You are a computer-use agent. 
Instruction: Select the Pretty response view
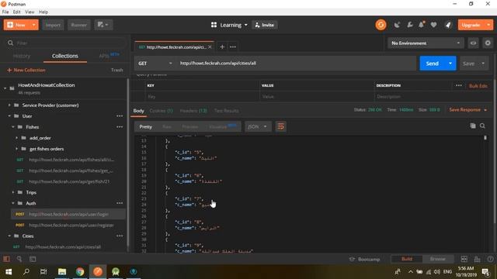coord(145,126)
